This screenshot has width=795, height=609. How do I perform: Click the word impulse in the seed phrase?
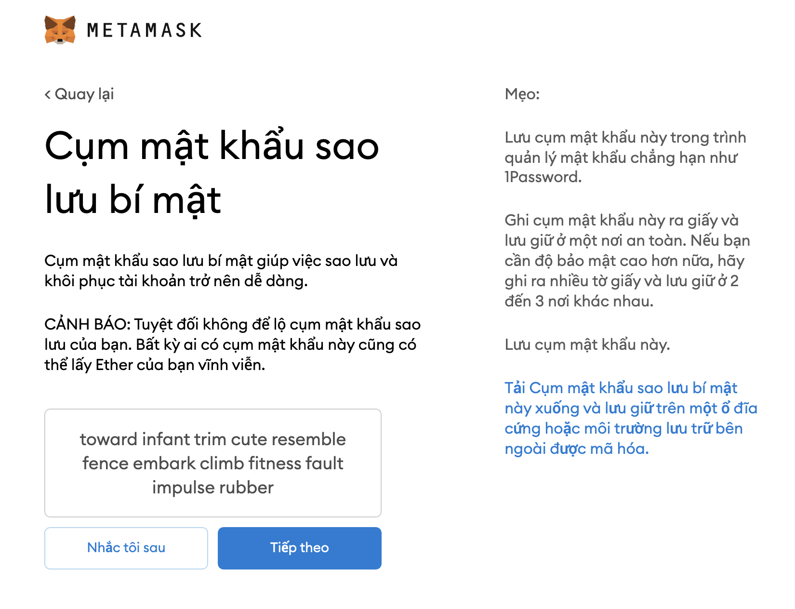tap(183, 488)
